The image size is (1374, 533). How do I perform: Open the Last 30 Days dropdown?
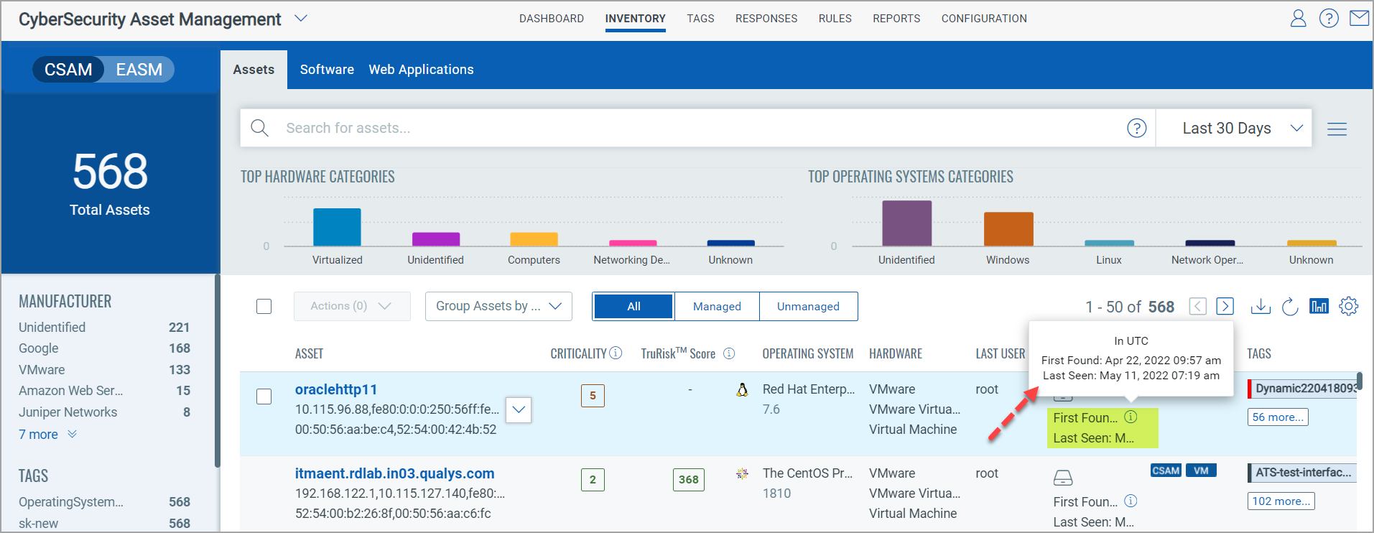click(1234, 128)
